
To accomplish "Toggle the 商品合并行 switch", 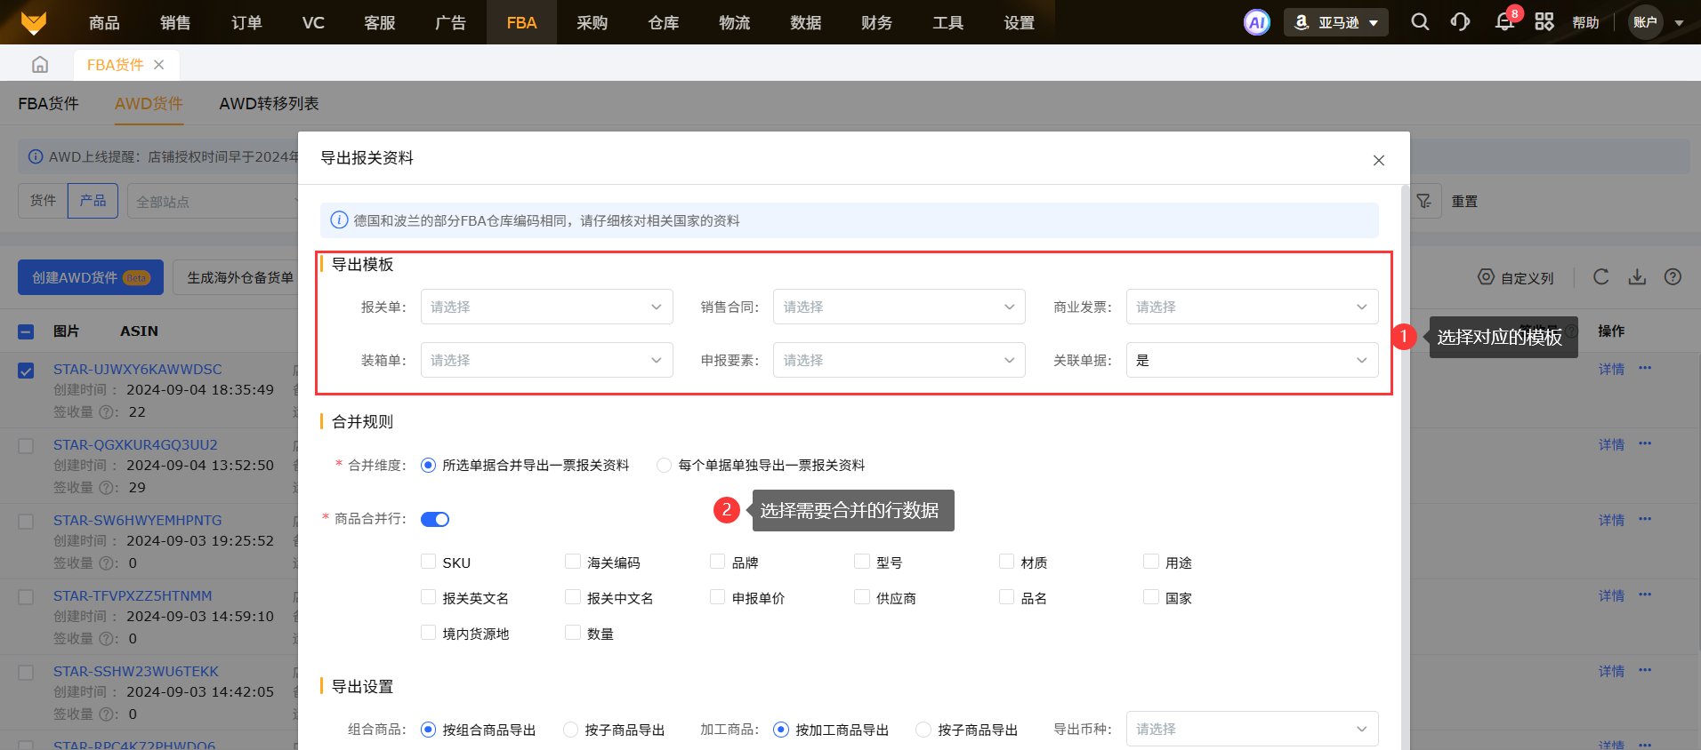I will (435, 519).
